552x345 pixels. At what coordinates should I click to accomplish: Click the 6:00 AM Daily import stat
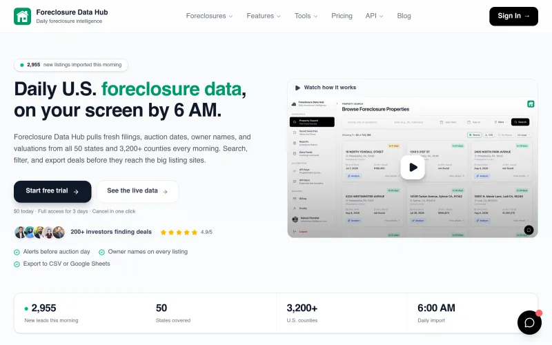coord(436,313)
